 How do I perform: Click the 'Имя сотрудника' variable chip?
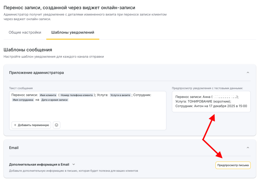[23, 100]
